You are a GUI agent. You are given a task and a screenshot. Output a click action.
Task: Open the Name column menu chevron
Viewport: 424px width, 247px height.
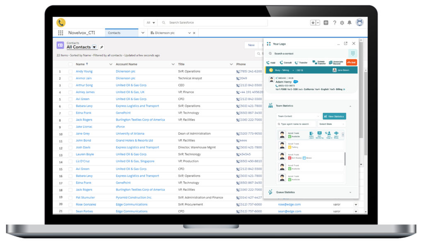click(x=111, y=64)
